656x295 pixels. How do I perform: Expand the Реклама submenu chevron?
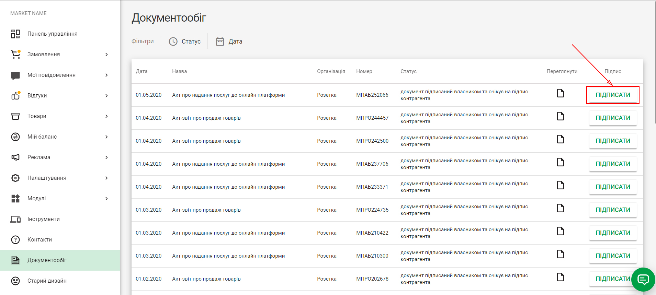click(x=106, y=157)
